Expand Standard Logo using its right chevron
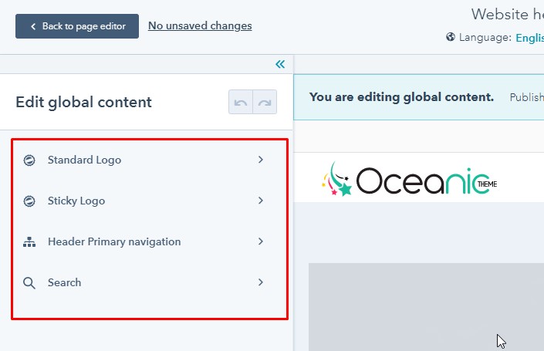 [x=261, y=160]
